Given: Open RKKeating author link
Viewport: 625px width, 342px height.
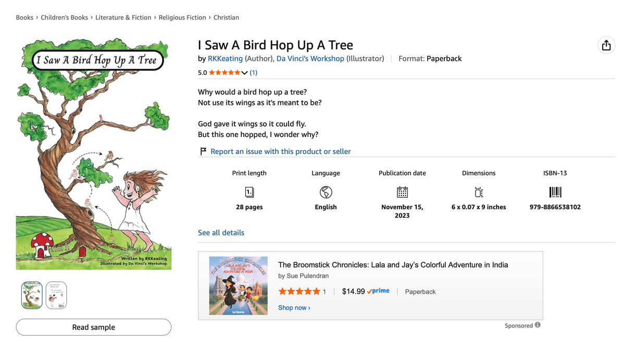Looking at the screenshot, I should coord(225,58).
